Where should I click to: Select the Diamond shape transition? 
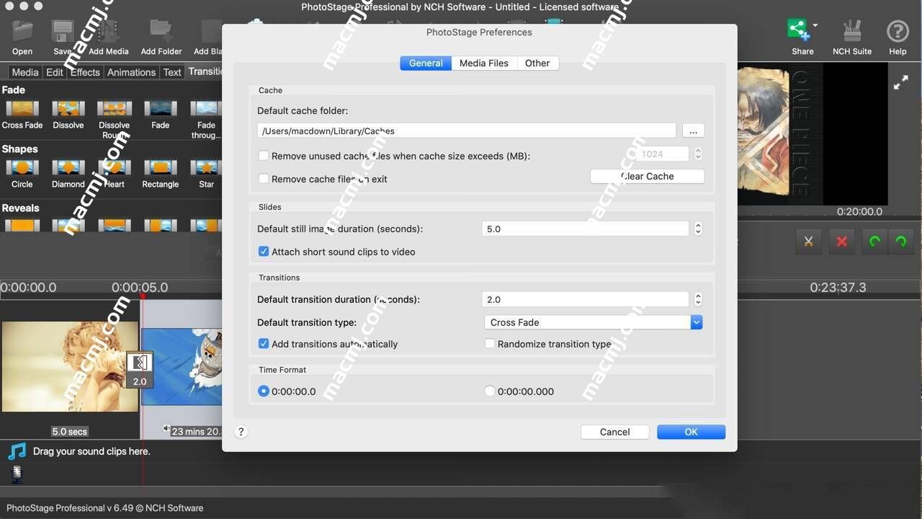coord(68,168)
